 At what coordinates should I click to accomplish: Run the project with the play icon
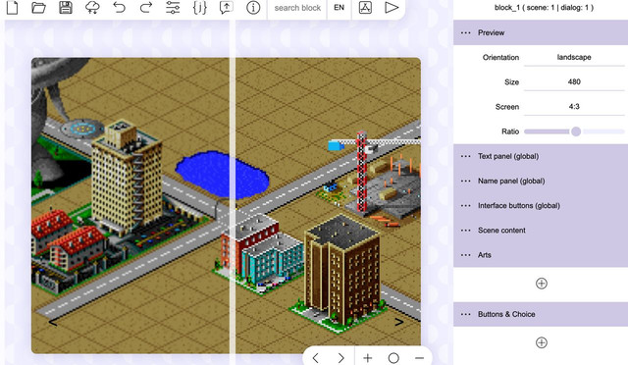tap(392, 7)
